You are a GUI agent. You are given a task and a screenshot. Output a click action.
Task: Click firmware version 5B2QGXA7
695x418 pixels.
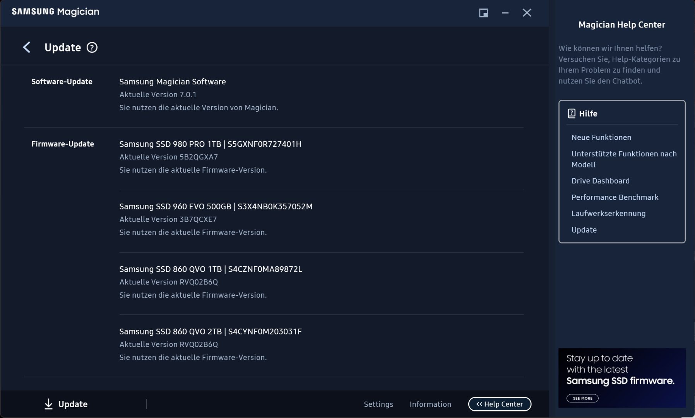[199, 157]
